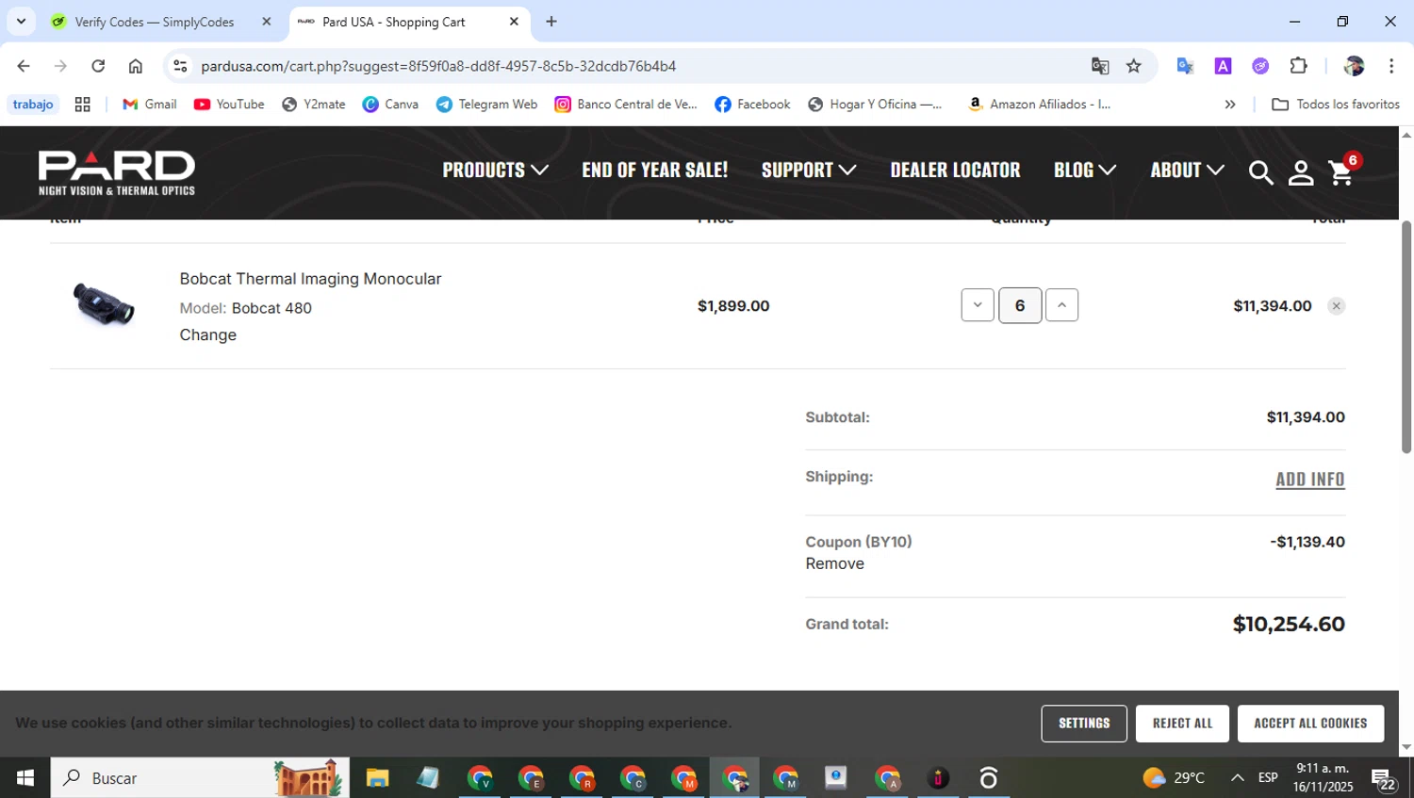Open Chrome three-dot menu
The height and width of the screenshot is (798, 1414).
[1391, 66]
